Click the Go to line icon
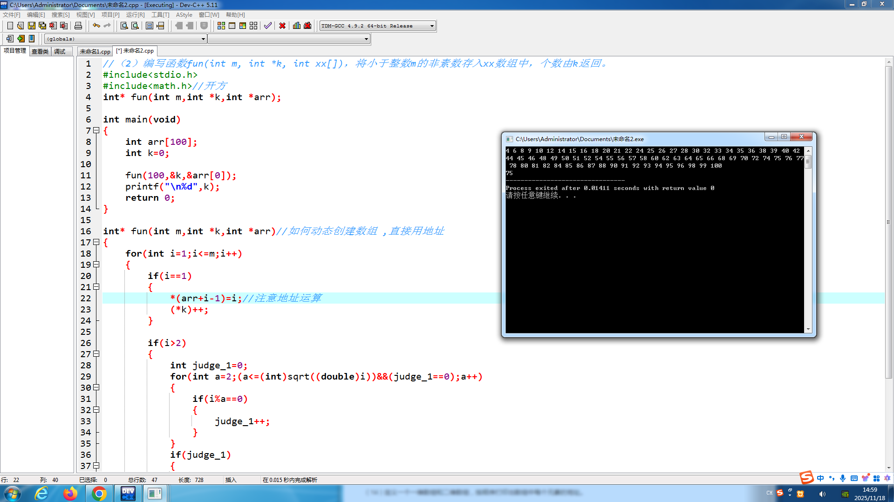The width and height of the screenshot is (894, 502). tap(160, 26)
